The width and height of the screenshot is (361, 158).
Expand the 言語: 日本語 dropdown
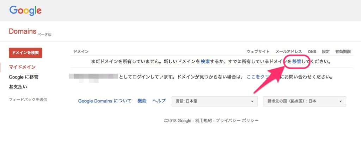point(215,101)
